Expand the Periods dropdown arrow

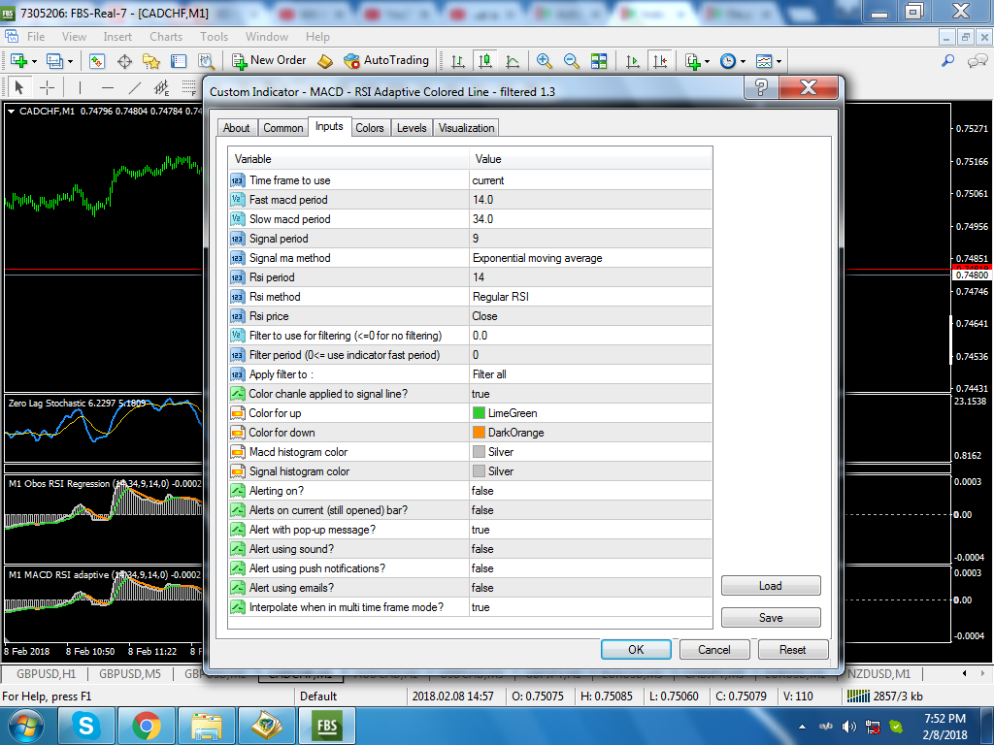coord(743,61)
